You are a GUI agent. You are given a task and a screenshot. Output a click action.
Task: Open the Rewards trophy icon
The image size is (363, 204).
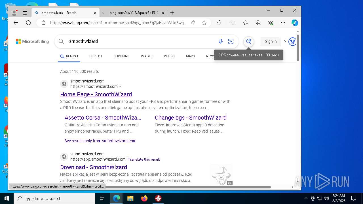coord(292,42)
